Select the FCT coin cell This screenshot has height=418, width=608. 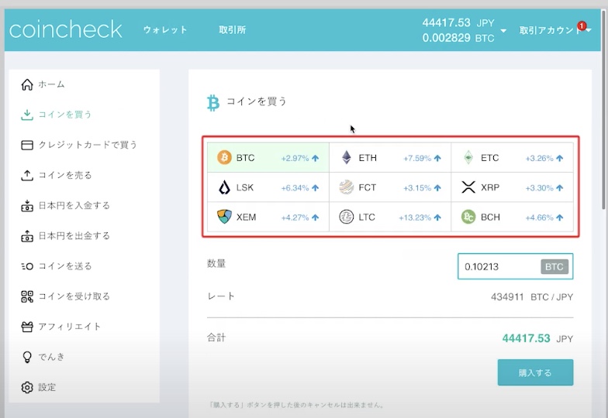pyautogui.click(x=390, y=187)
